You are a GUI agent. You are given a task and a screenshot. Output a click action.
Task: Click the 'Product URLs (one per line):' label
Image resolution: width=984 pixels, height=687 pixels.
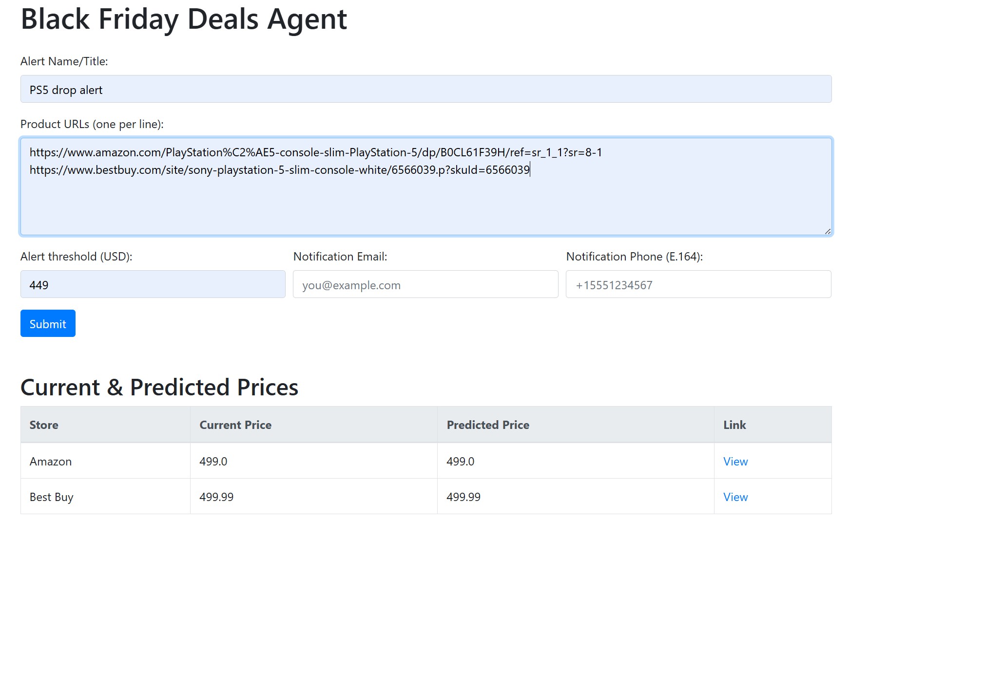pyautogui.click(x=92, y=124)
